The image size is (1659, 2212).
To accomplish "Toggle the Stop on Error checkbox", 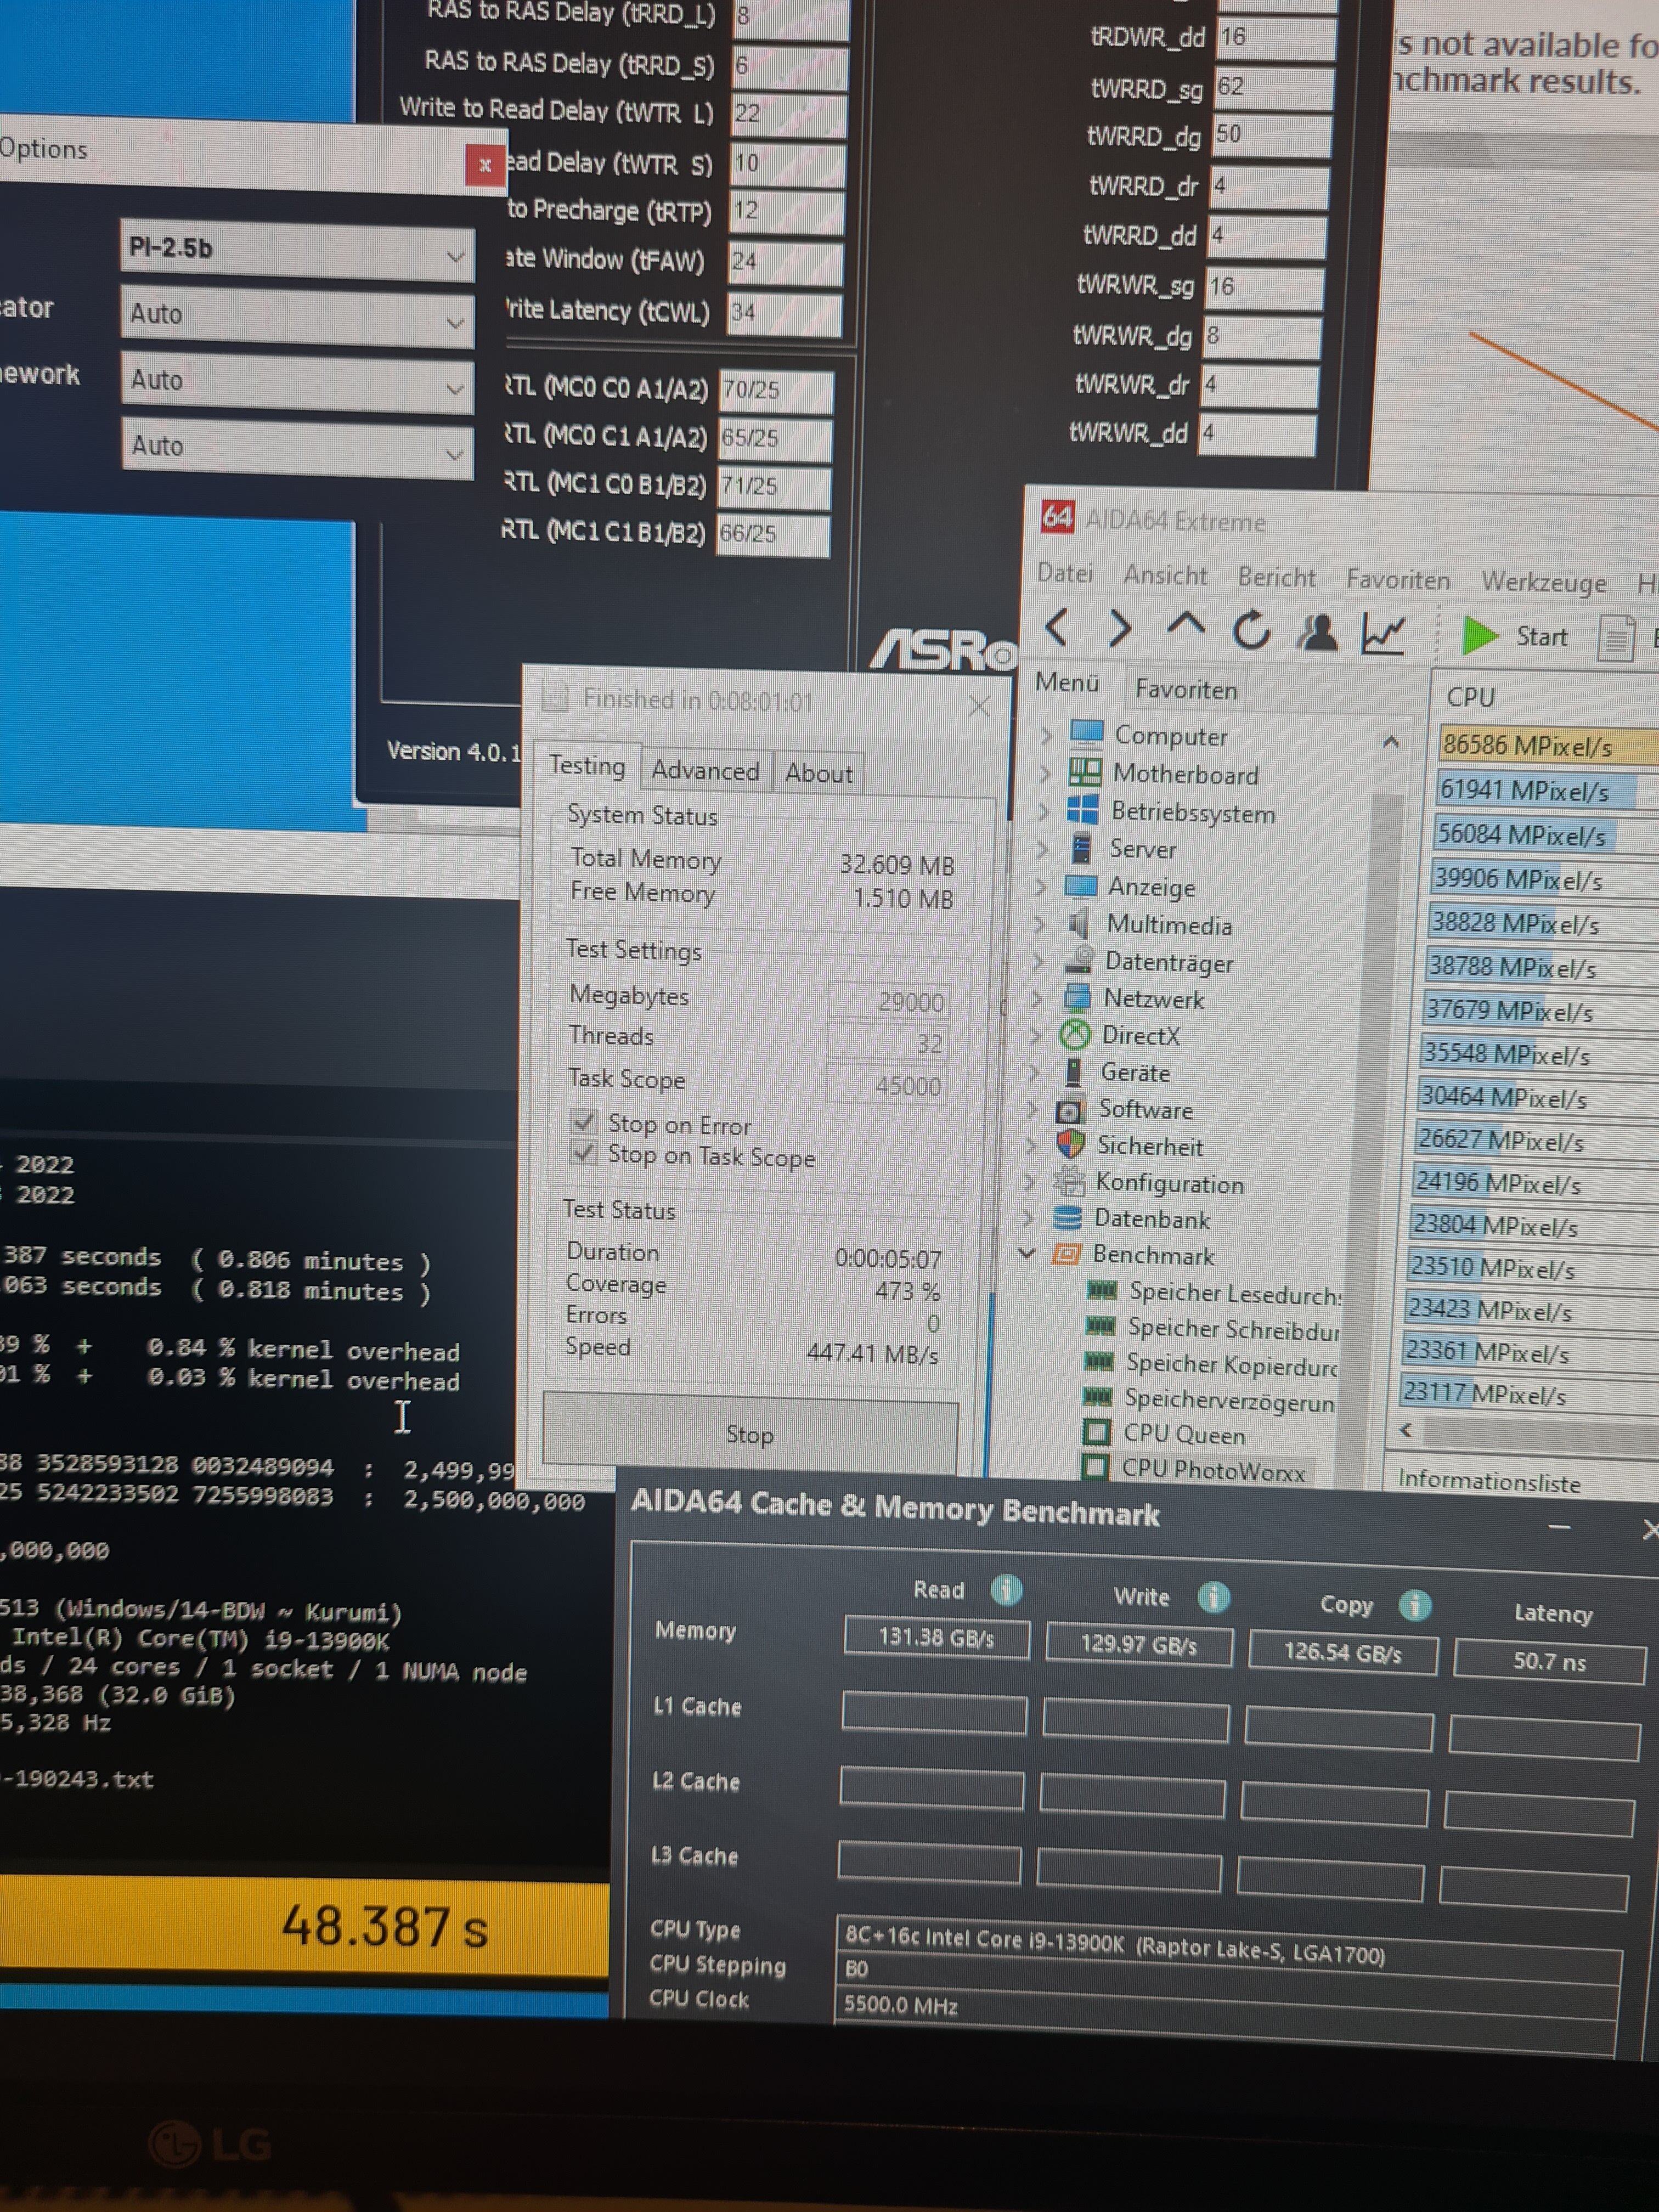I will pyautogui.click(x=584, y=1122).
